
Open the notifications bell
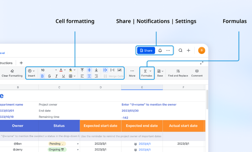[x=160, y=51]
